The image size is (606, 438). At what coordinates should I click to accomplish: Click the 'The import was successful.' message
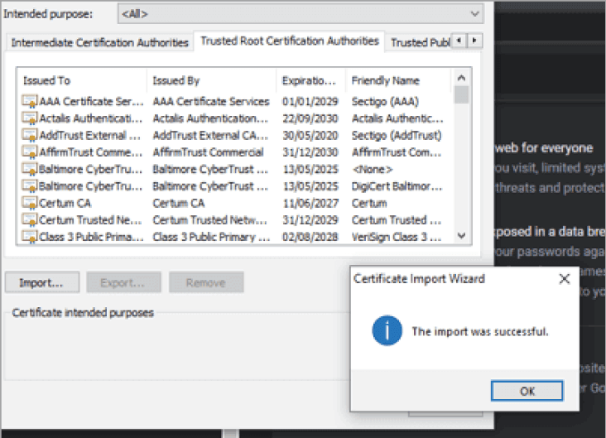[x=480, y=331]
